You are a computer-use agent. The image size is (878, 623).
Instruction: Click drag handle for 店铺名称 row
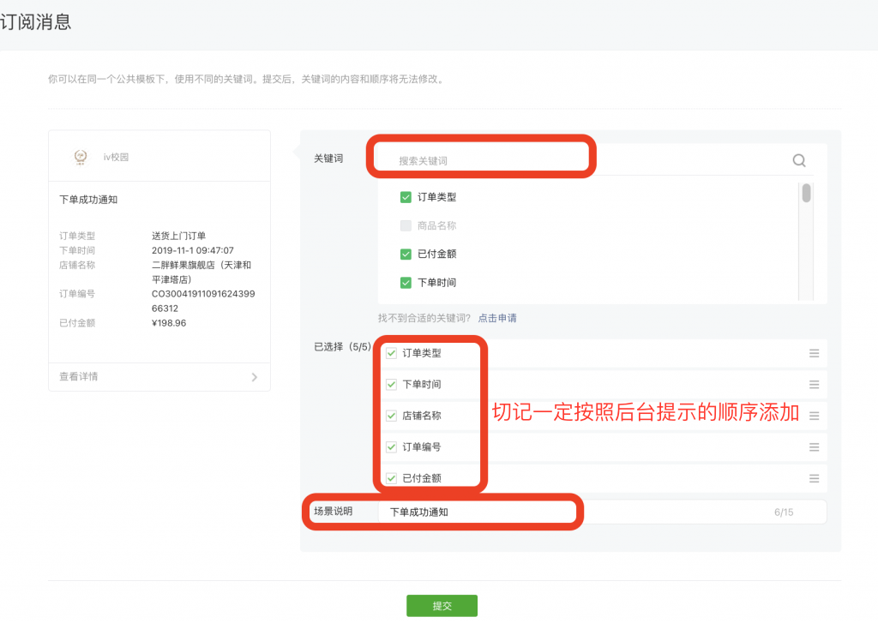[814, 416]
